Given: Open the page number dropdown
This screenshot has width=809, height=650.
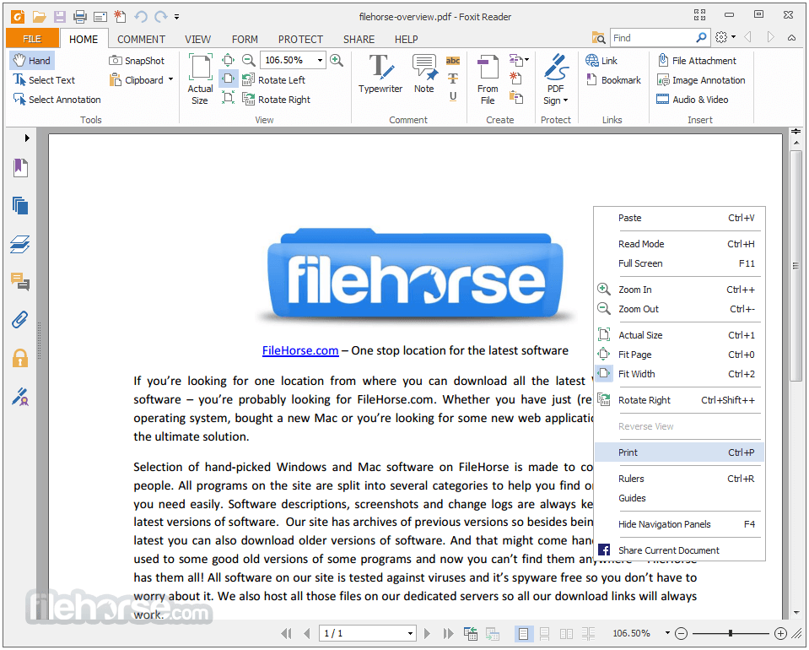Looking at the screenshot, I should click(410, 633).
